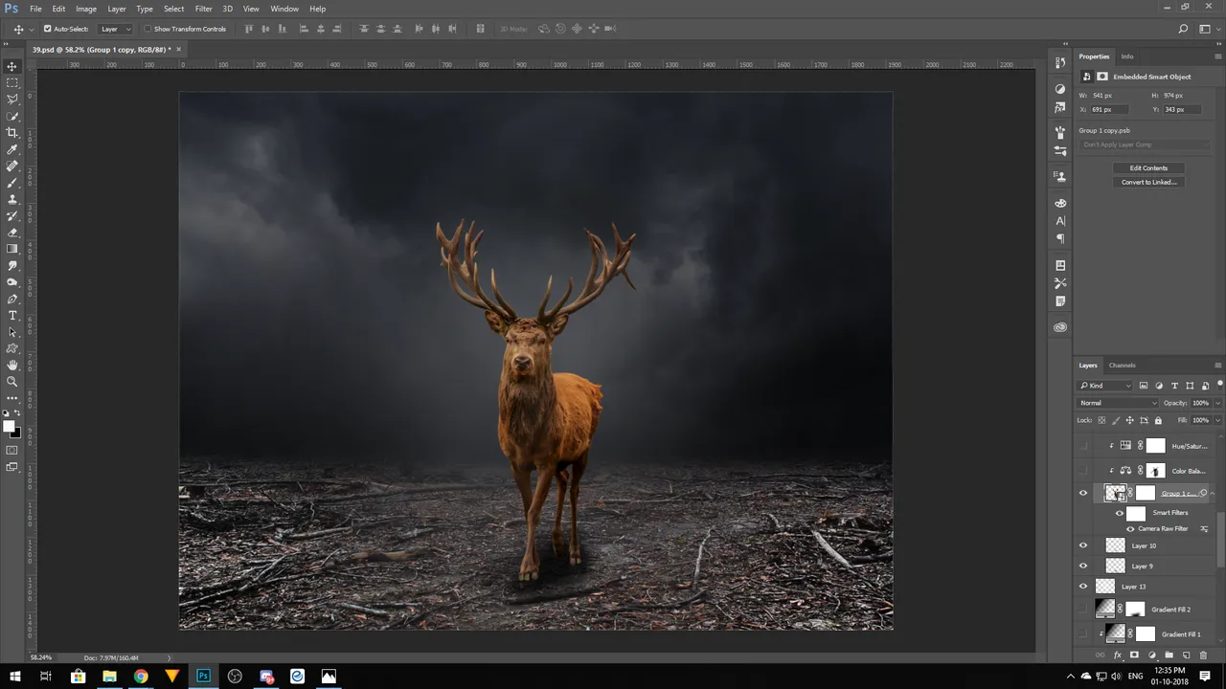Click the background color swatch
The image size is (1226, 689).
[16, 433]
